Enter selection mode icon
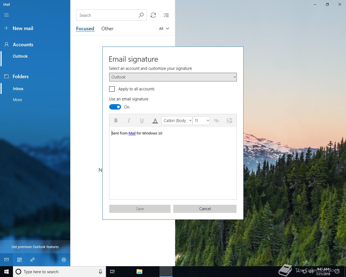Screen dimensions: 346x277 point(166,15)
